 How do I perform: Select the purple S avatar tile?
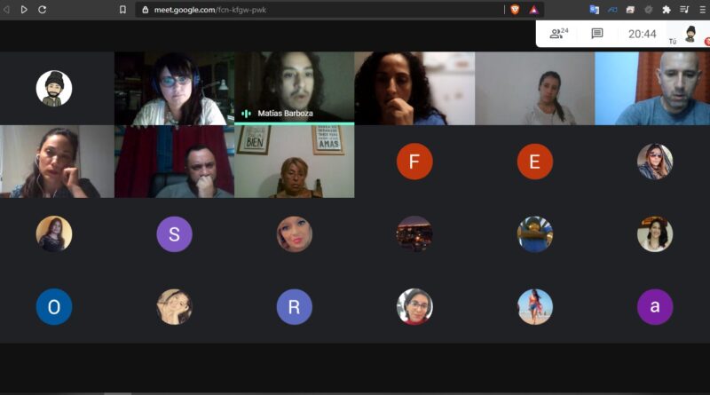pos(174,234)
